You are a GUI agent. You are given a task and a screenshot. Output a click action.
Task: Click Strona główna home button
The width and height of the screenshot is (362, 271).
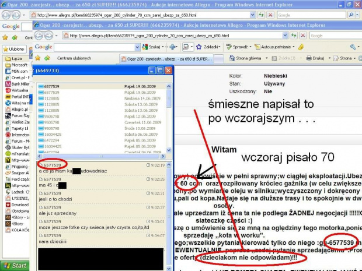pos(245,58)
